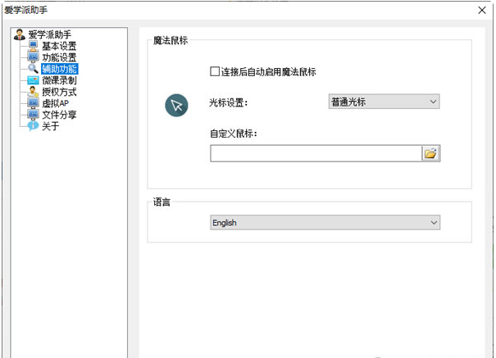Click the monitor icon beside 基本设置

[x=34, y=47]
